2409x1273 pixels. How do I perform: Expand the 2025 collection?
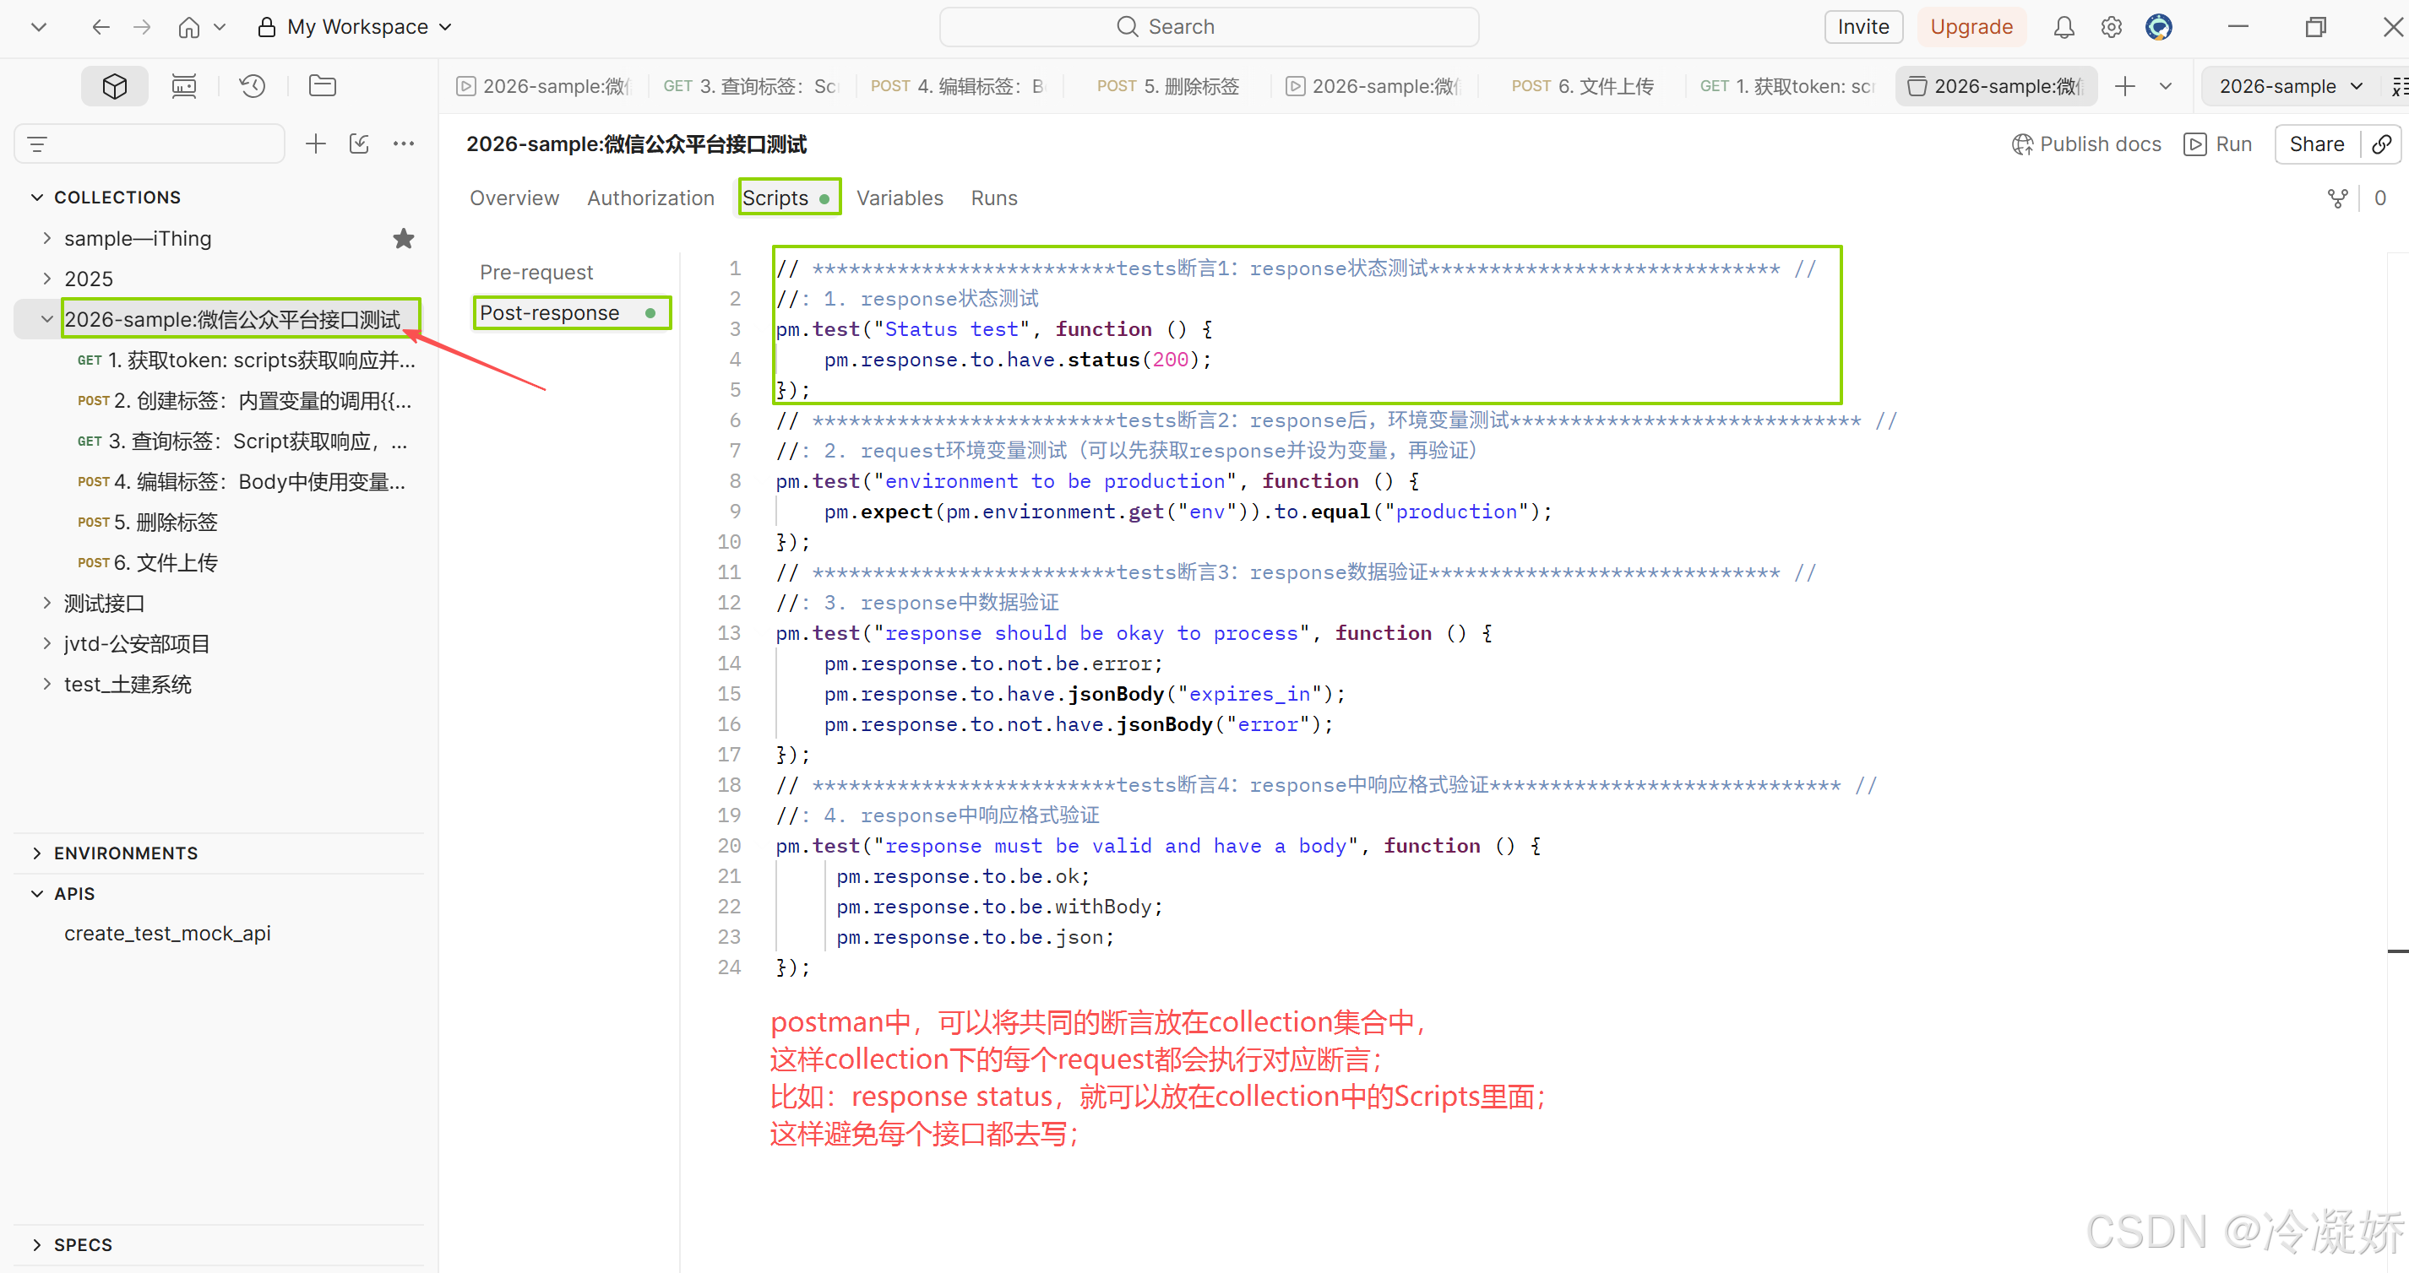point(46,279)
